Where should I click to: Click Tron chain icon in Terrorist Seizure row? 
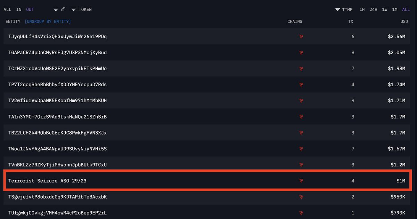click(x=301, y=181)
